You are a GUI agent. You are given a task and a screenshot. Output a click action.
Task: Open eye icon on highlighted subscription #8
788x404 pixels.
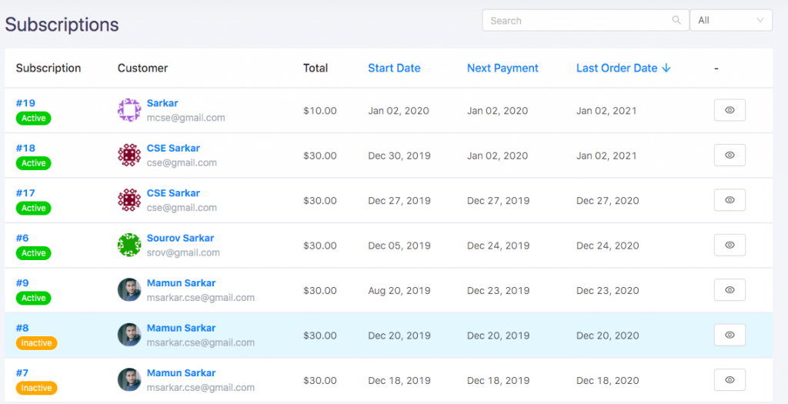pos(730,336)
